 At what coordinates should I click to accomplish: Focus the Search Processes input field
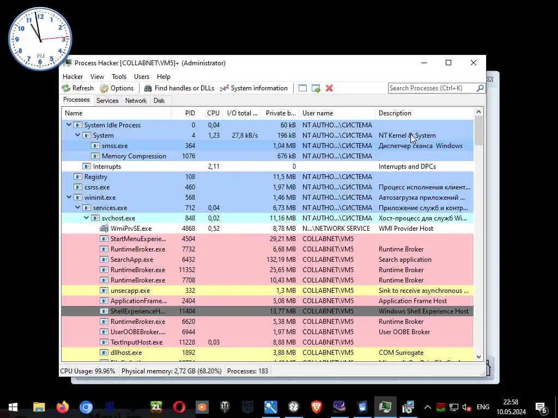pyautogui.click(x=432, y=88)
